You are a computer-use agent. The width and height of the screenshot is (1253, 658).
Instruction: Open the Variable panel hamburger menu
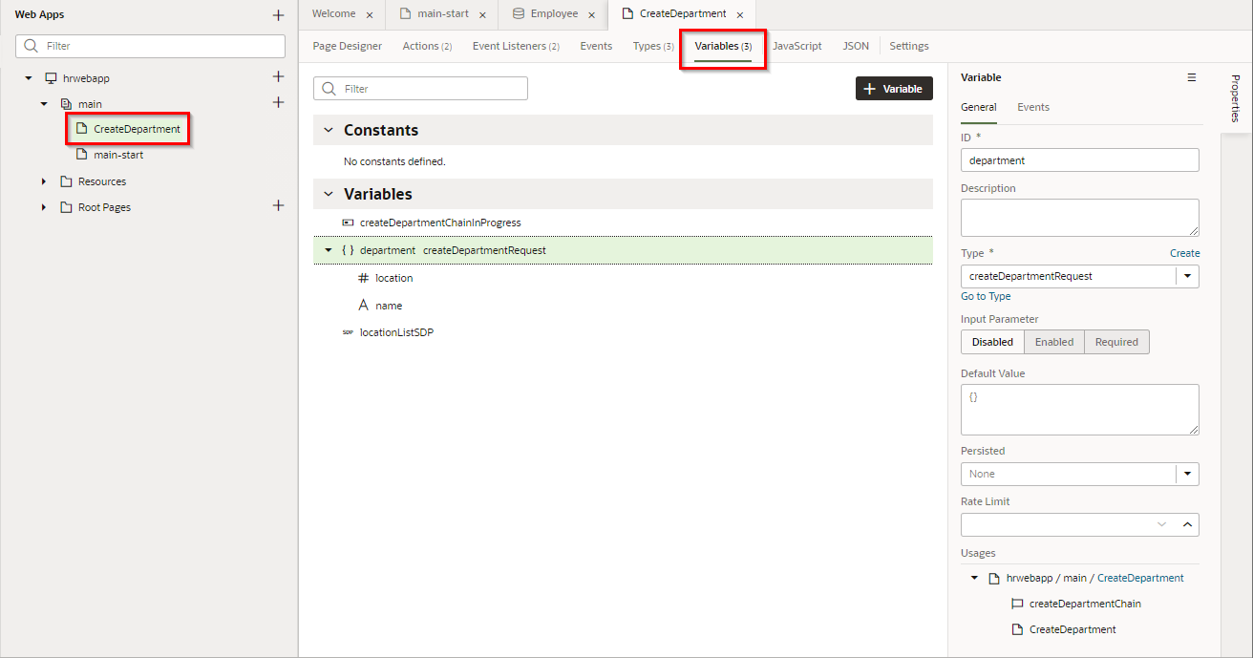[1191, 77]
